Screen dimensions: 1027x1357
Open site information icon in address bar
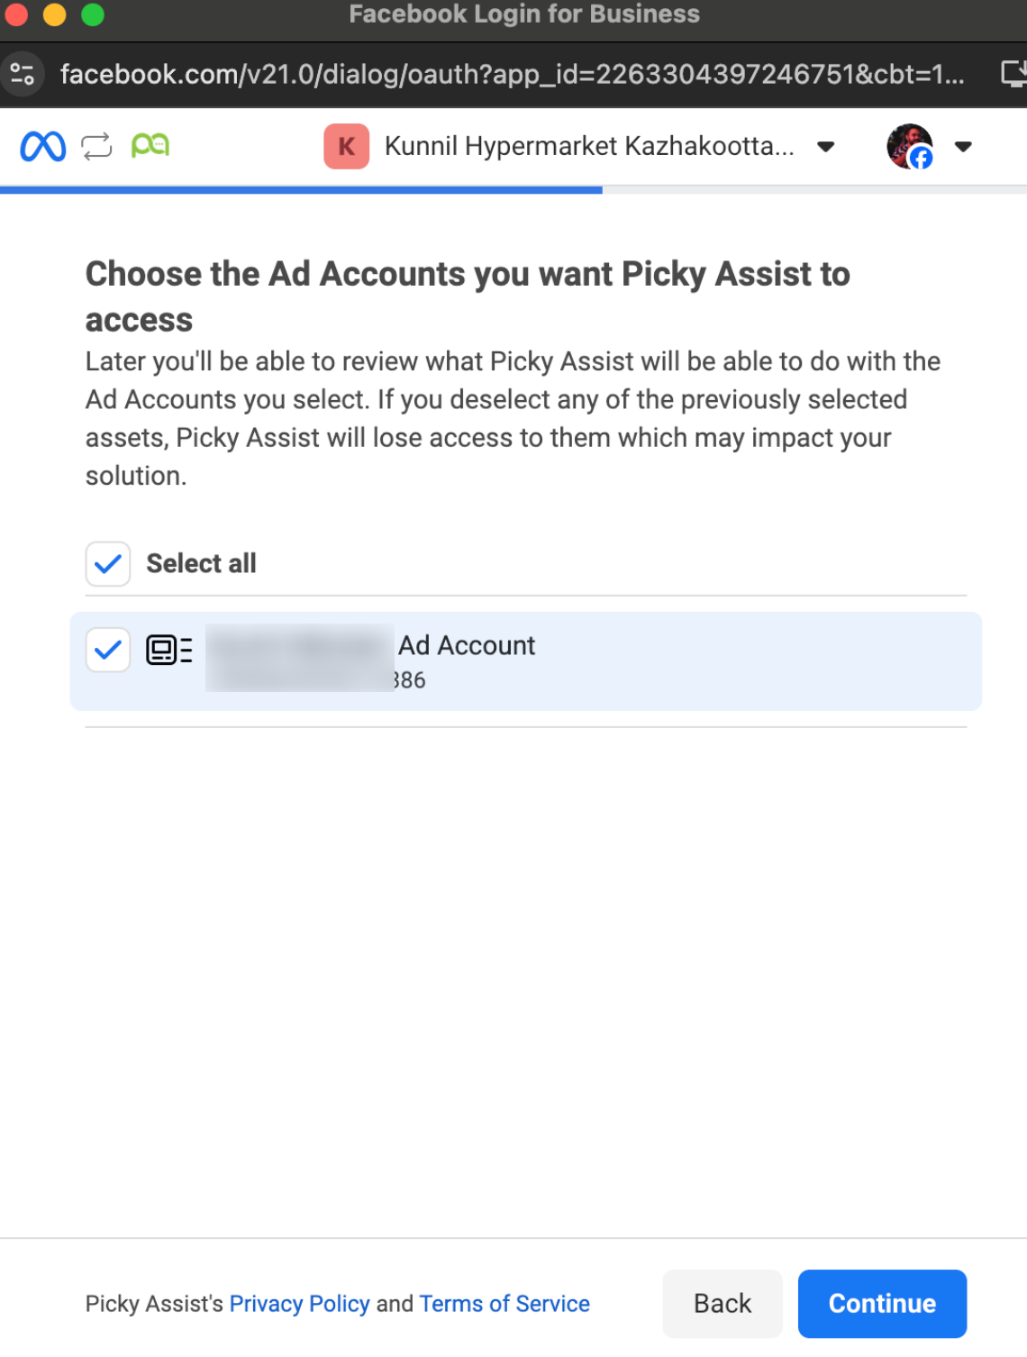[x=22, y=74]
